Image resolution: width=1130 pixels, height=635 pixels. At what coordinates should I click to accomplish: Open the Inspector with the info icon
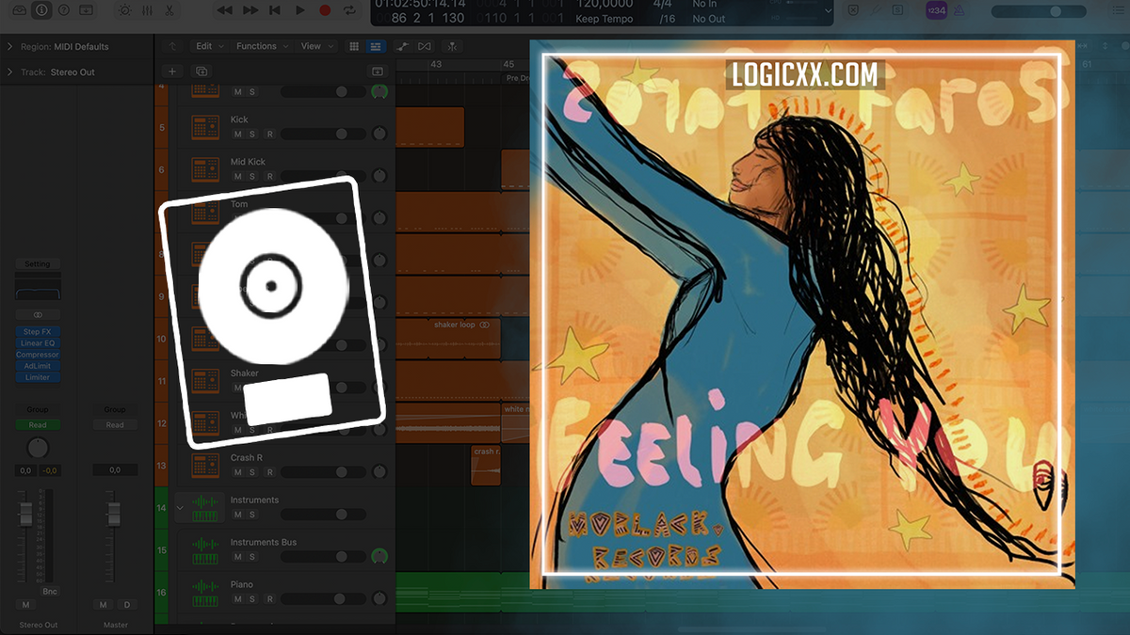click(x=41, y=10)
